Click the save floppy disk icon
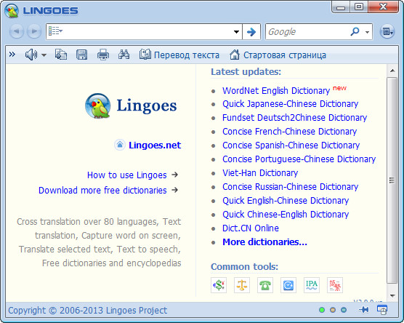This screenshot has width=404, height=323. [x=81, y=55]
